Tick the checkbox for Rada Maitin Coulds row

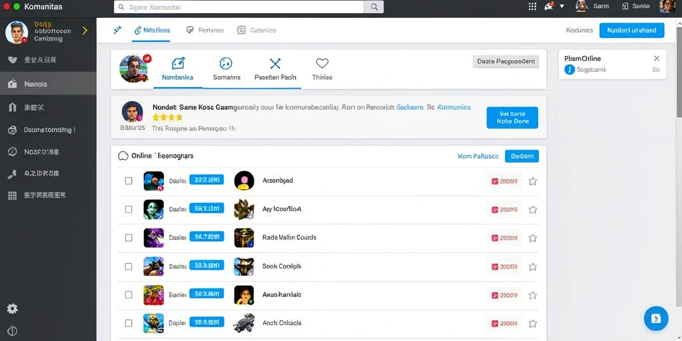pyautogui.click(x=129, y=238)
